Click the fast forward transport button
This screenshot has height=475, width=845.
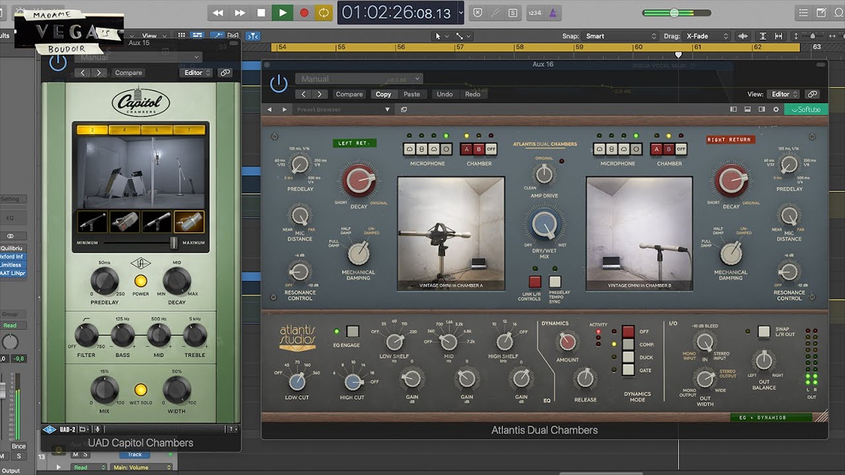[240, 13]
